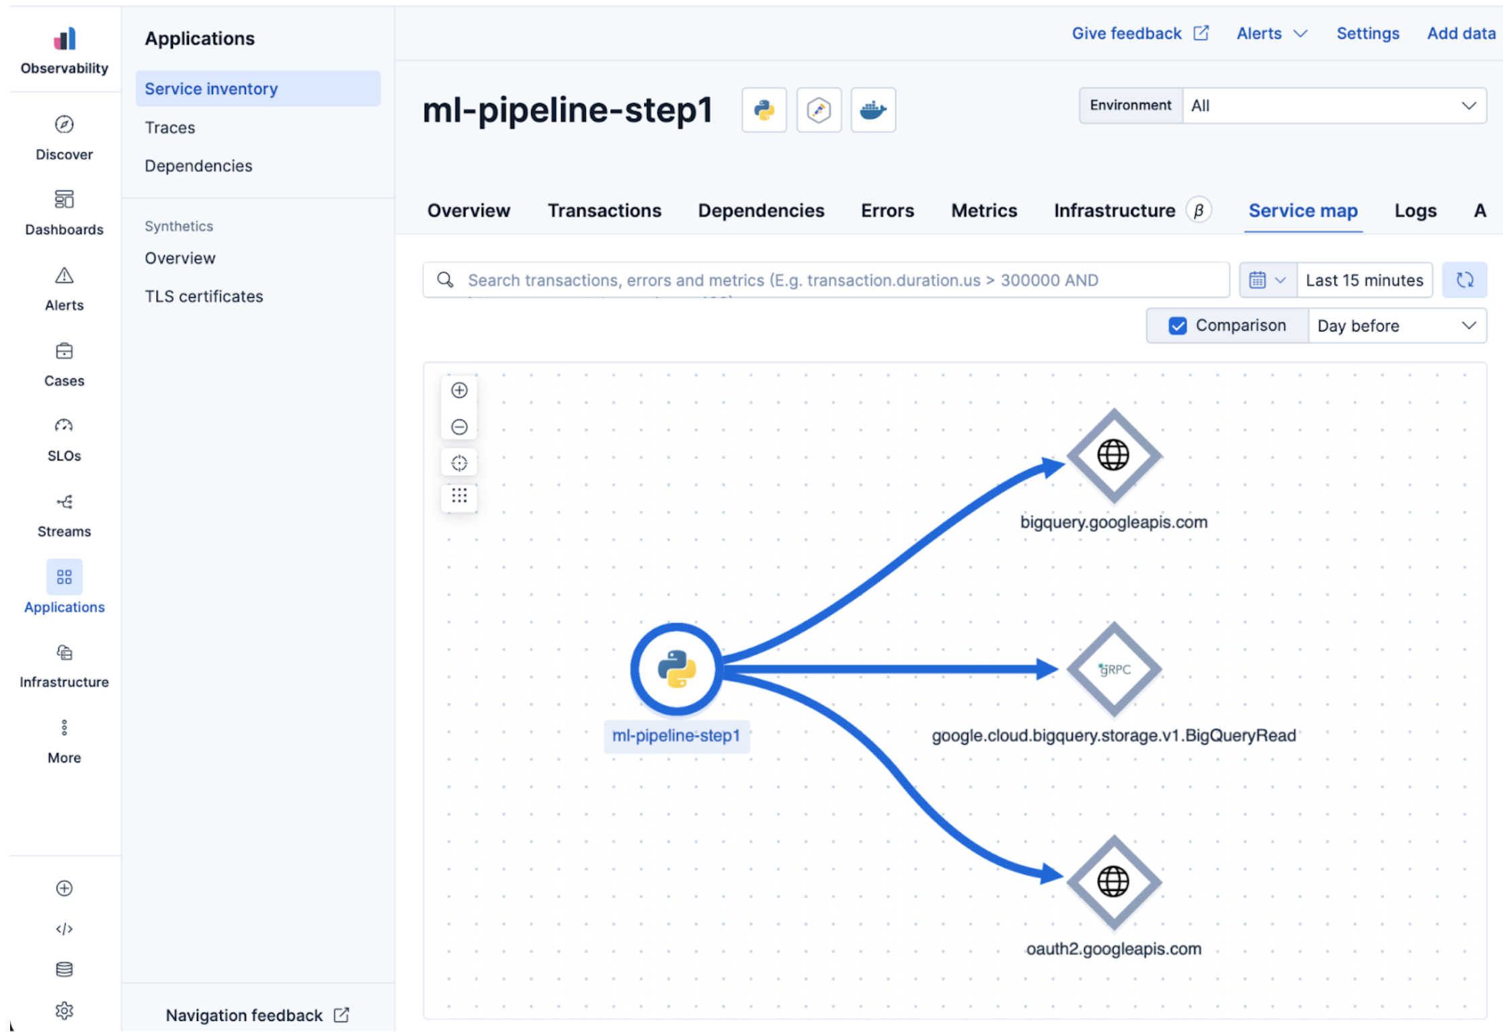
Task: Open Synthetics Overview
Action: coord(180,258)
